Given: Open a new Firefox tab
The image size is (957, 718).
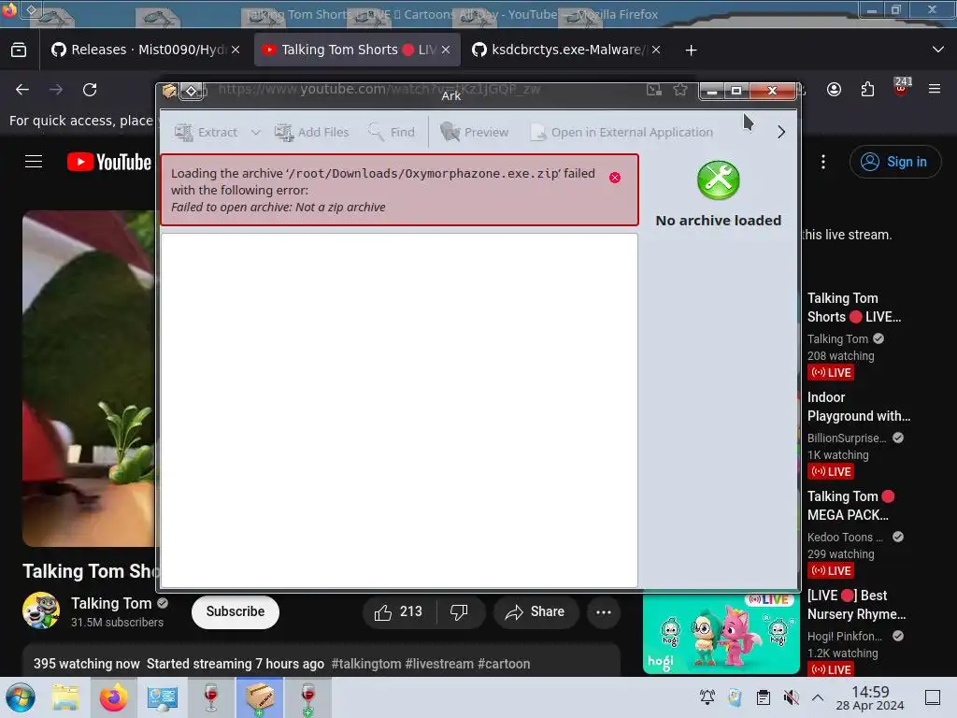Looking at the screenshot, I should click(691, 50).
